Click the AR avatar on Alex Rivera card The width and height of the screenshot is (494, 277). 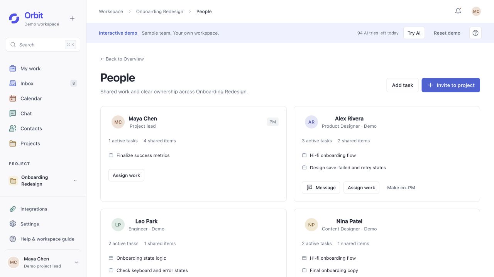311,122
